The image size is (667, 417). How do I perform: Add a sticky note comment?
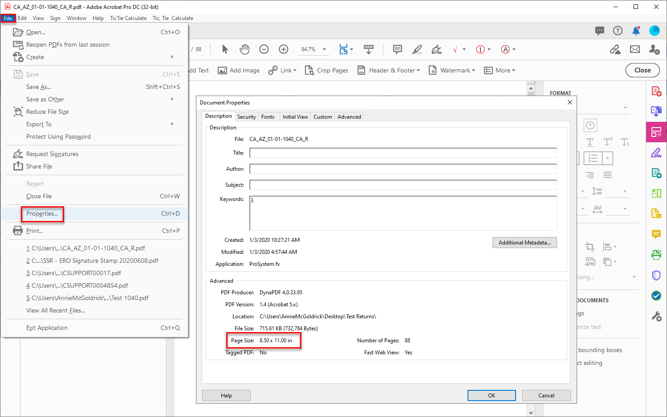[x=398, y=49]
